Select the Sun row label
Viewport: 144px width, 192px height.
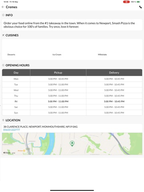[16, 113]
